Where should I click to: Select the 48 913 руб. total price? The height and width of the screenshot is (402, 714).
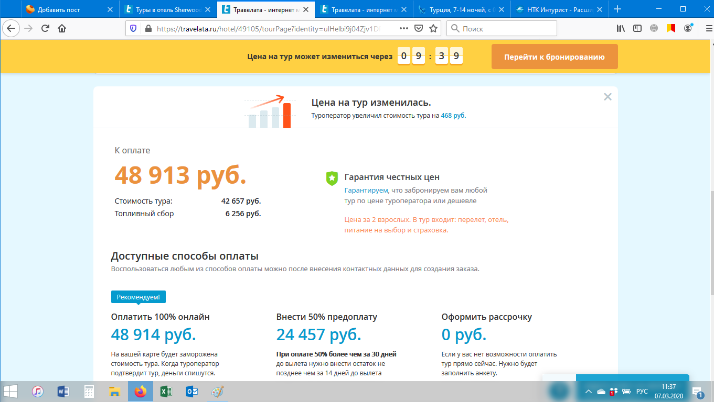180,175
